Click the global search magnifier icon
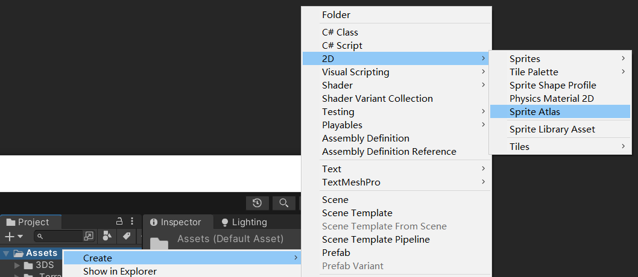 [x=284, y=203]
